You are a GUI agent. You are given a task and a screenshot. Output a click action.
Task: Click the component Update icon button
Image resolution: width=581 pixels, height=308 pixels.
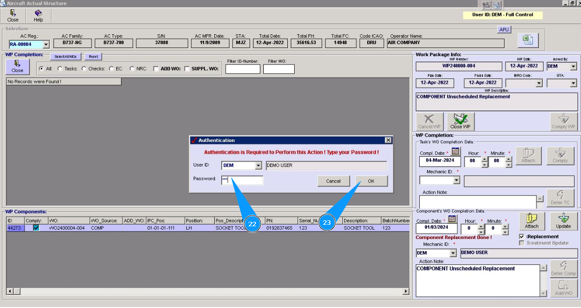pyautogui.click(x=563, y=221)
